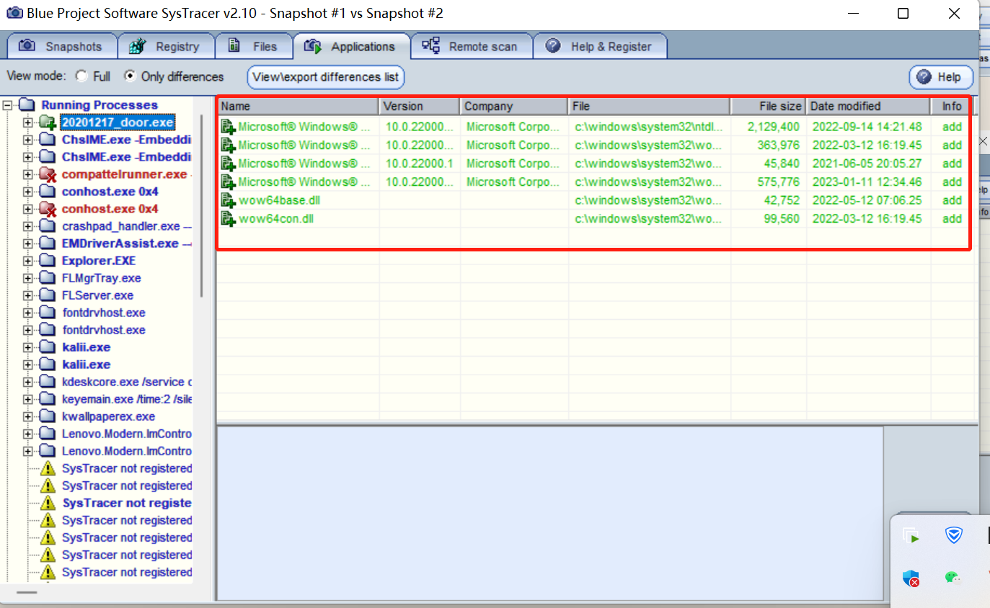Select the Full view mode radio button
990x608 pixels.
[81, 76]
